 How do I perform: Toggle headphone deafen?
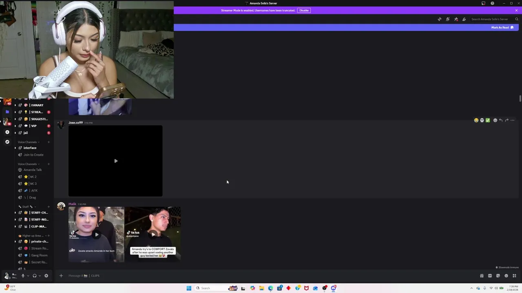point(35,276)
